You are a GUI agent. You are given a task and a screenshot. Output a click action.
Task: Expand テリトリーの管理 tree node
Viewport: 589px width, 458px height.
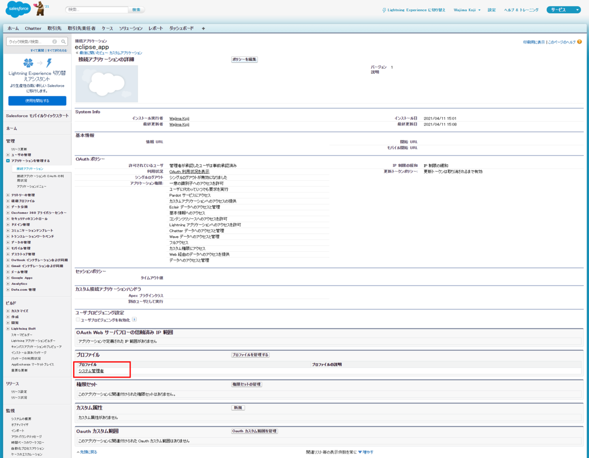[x=7, y=195]
